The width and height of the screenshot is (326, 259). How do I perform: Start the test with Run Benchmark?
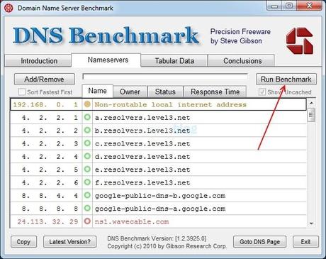[x=286, y=79]
